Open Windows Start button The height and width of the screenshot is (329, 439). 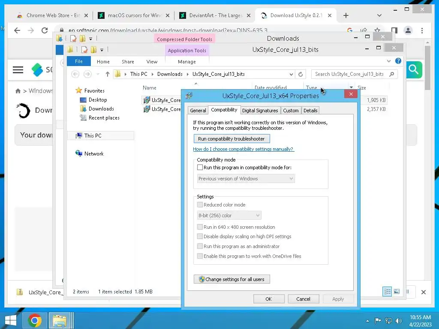11,320
